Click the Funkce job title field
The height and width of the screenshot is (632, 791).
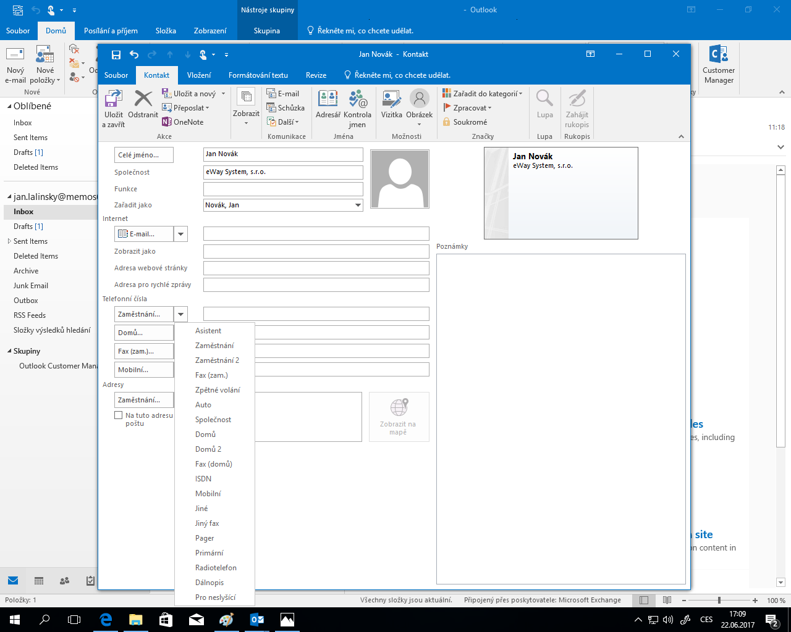[283, 189]
